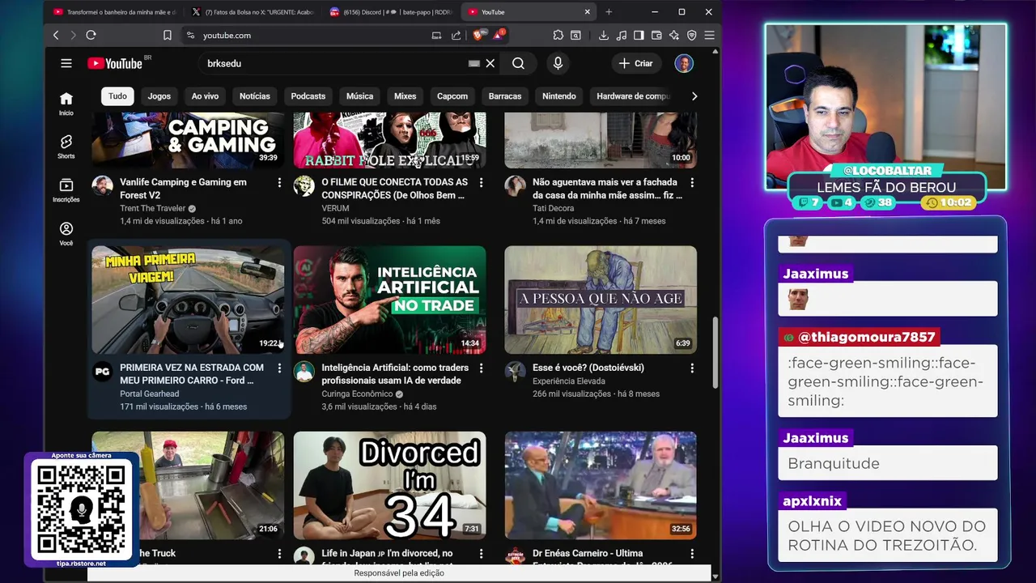The width and height of the screenshot is (1036, 583).
Task: Open on-screen keyboard icon in search box
Action: [x=474, y=63]
